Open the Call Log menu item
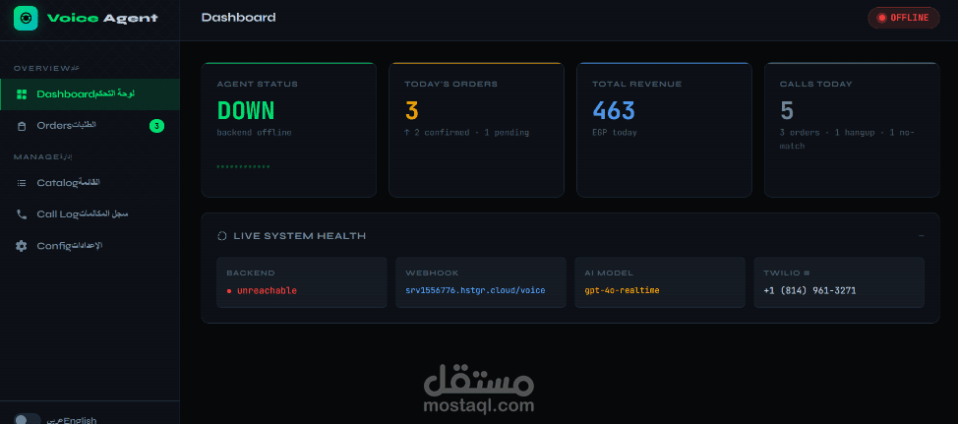The width and height of the screenshot is (958, 424). pyautogui.click(x=90, y=213)
